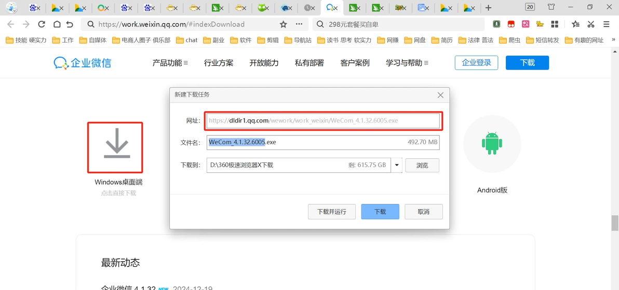Click into the 文件名 field
The height and width of the screenshot is (290, 619).
[x=323, y=142]
